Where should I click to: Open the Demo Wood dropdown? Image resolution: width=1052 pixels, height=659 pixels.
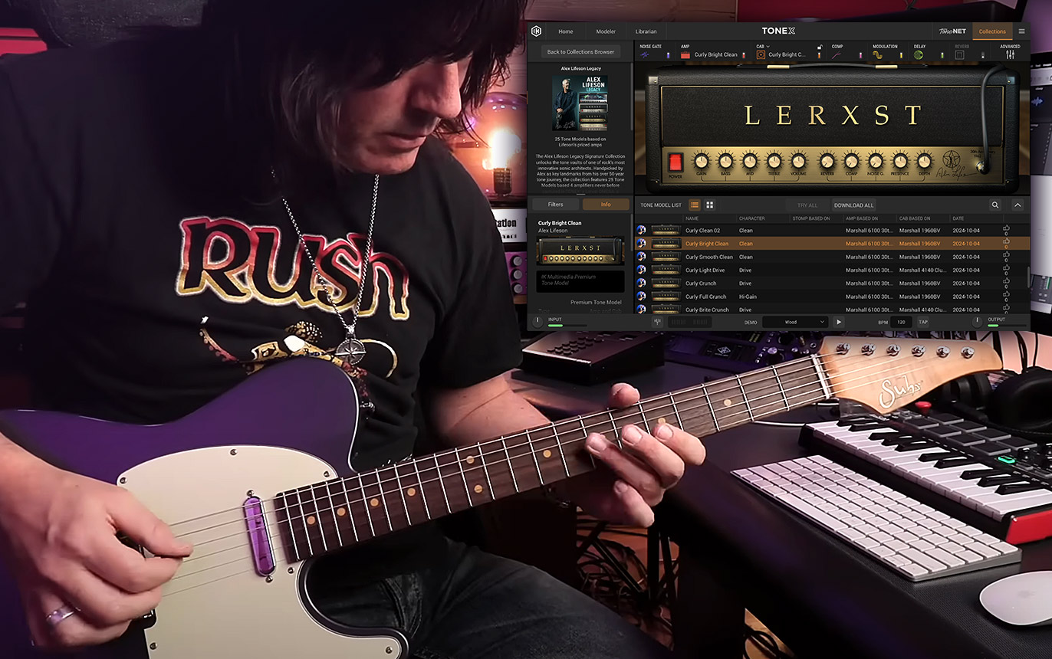coord(794,322)
